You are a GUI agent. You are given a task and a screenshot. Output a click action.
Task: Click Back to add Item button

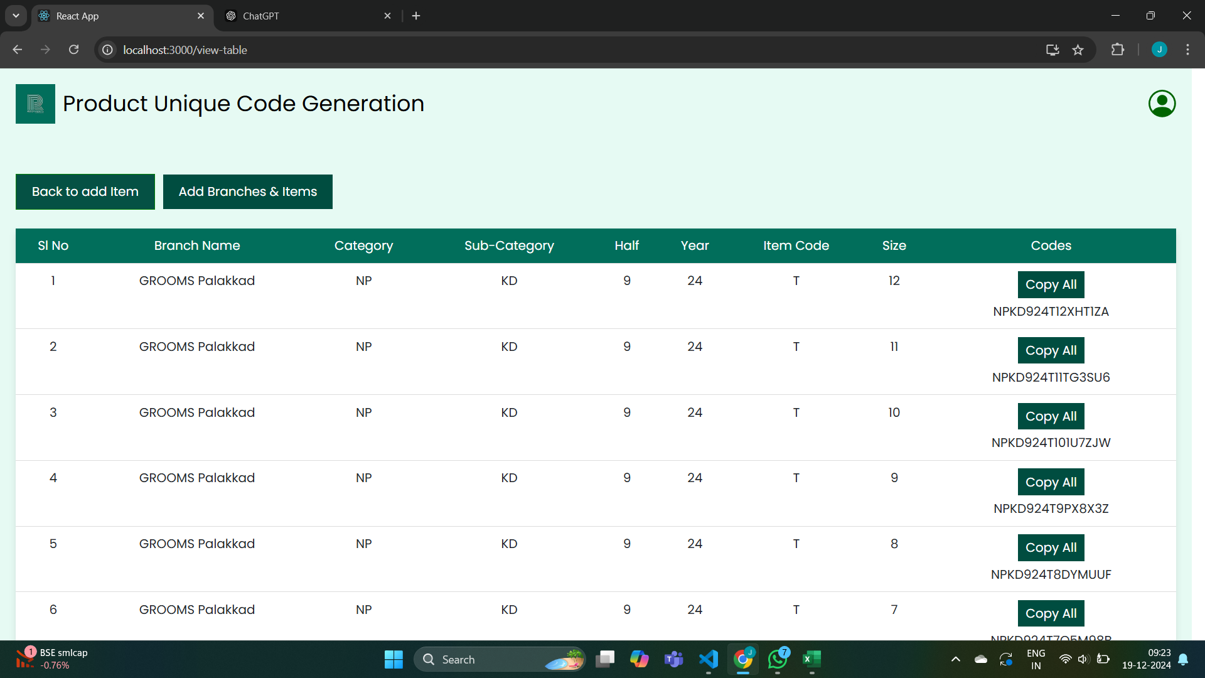tap(85, 191)
